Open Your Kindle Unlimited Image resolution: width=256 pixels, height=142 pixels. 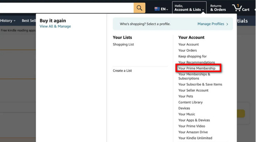pyautogui.click(x=195, y=138)
